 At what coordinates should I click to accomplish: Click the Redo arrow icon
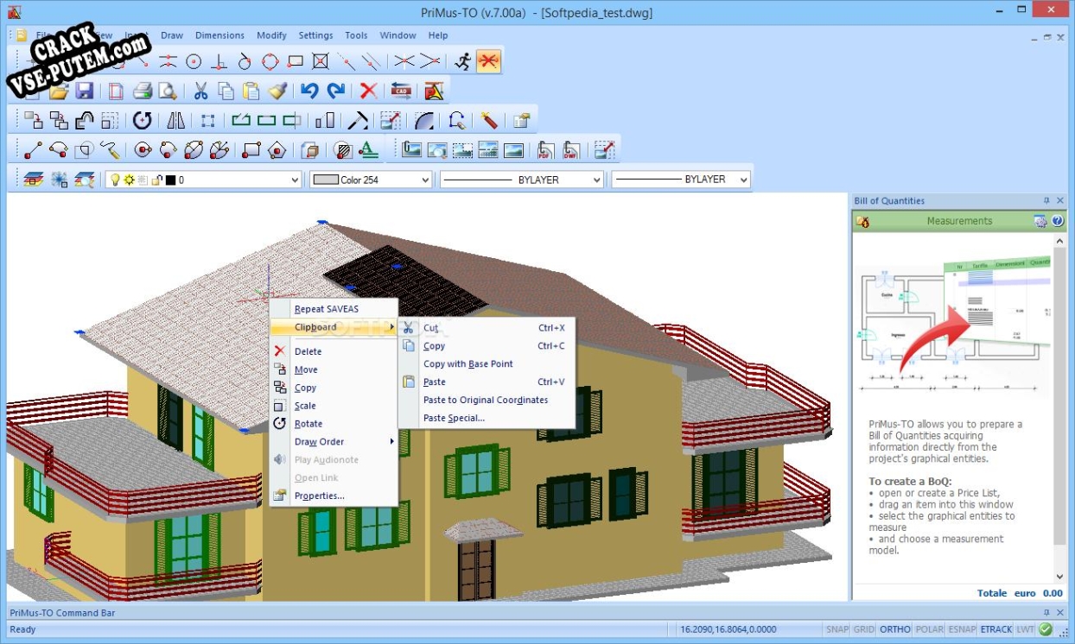[336, 91]
